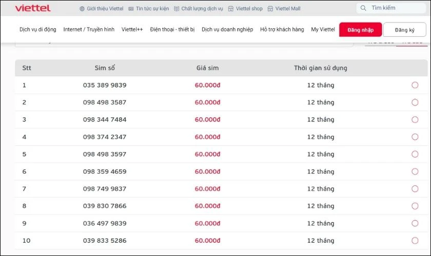Click the store icon beside Viettel Mall

point(270,9)
